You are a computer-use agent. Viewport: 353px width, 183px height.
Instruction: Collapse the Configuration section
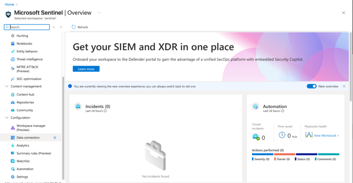point(7,118)
